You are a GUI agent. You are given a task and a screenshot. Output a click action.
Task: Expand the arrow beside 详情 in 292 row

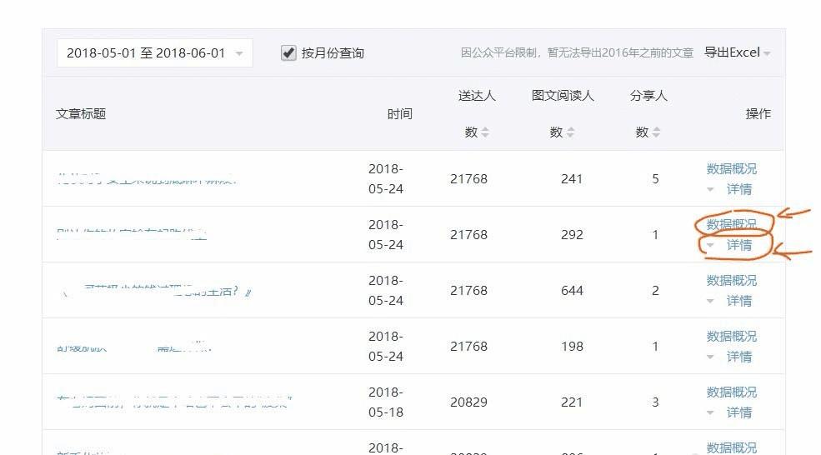click(710, 245)
